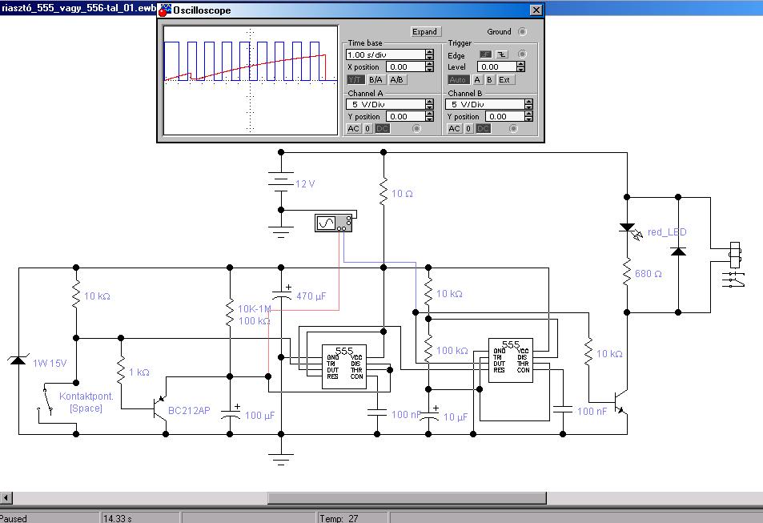
Task: Click the Trigger external input terminal
Action: pos(522,54)
